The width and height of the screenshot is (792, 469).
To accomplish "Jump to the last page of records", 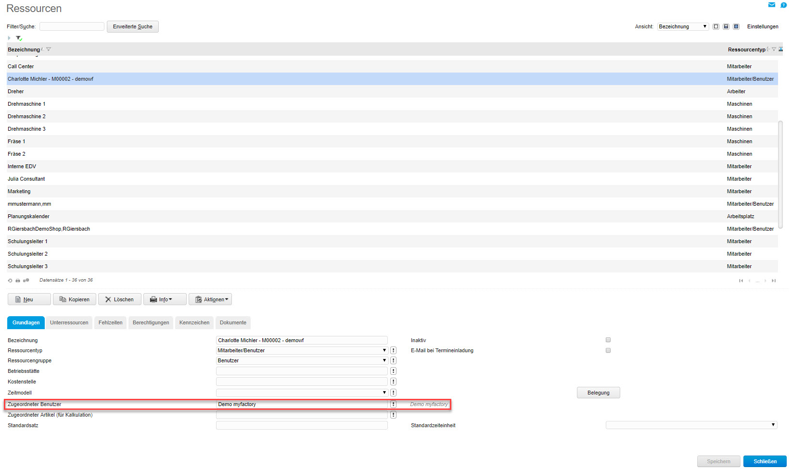I will 774,281.
